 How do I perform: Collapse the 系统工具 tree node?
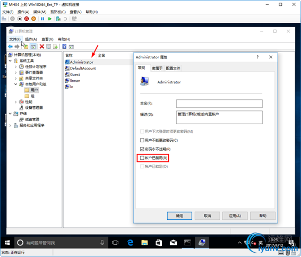11,61
